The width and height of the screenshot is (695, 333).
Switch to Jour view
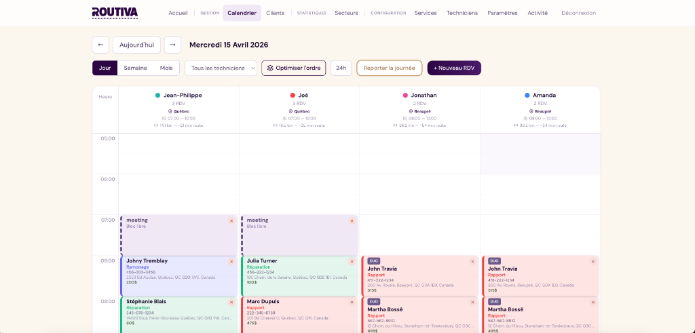click(x=105, y=68)
